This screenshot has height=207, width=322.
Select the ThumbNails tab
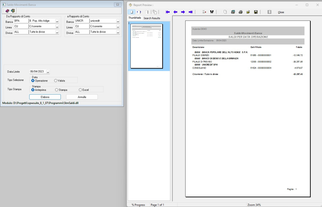point(135,18)
